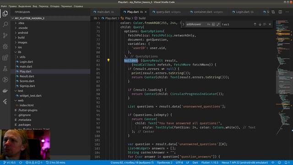Image resolution: width=293 pixels, height=165 pixels.
Task: Open changes compare icon in editor toolbar
Action: pyautogui.click(x=273, y=12)
